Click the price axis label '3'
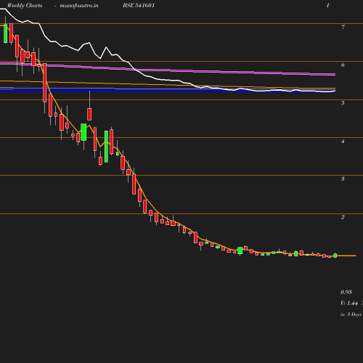This screenshot has height=363, width=363. (343, 179)
